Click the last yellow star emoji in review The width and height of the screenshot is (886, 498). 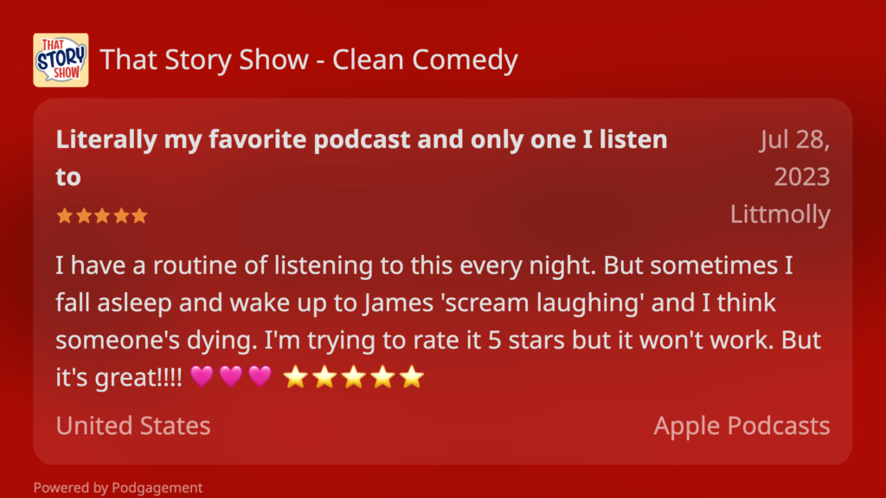[x=412, y=377]
